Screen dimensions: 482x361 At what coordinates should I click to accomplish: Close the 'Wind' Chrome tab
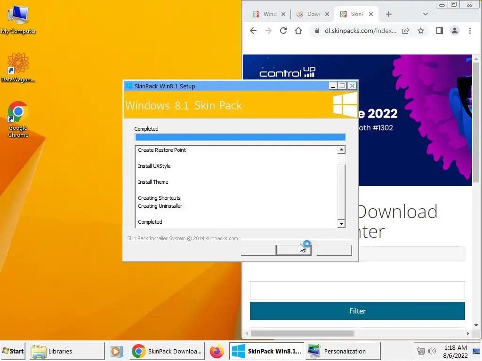click(283, 14)
